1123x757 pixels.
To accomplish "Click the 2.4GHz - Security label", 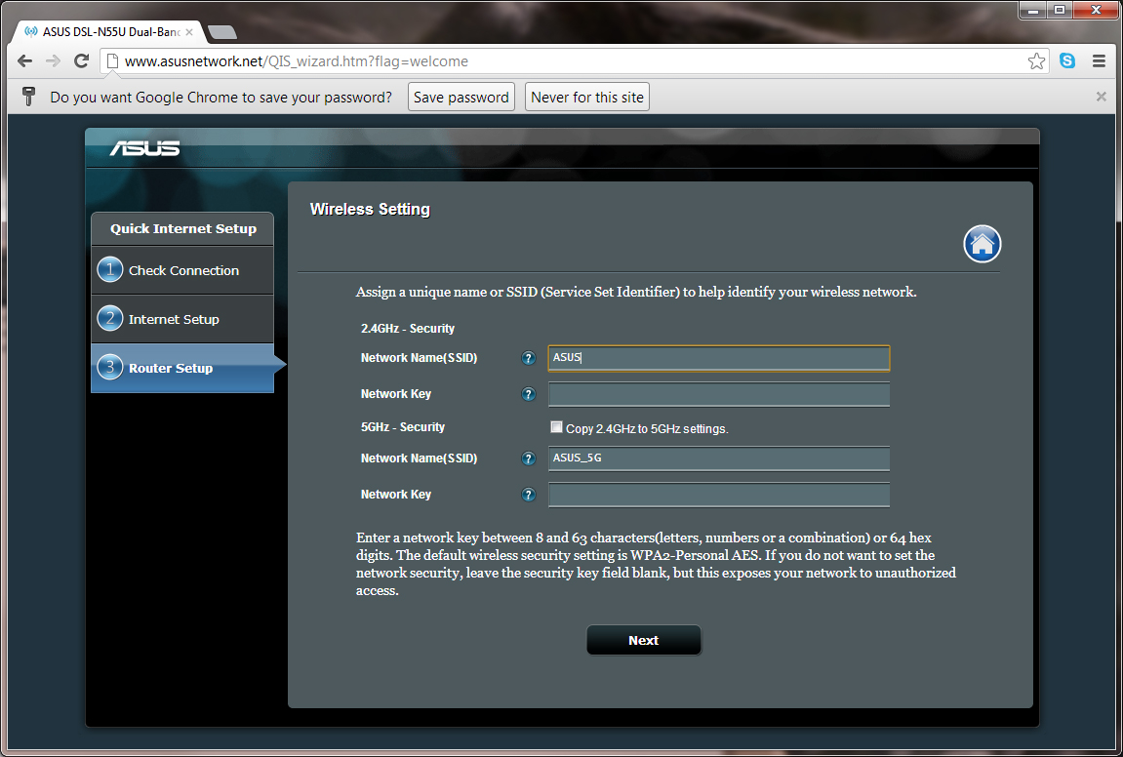I will click(408, 329).
